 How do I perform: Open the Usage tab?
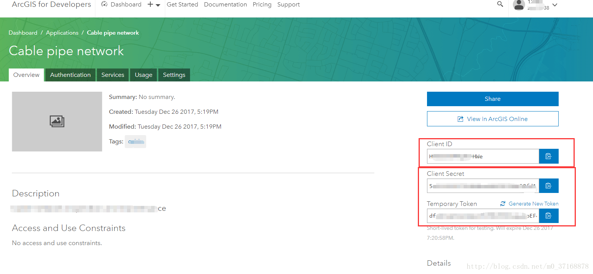click(143, 75)
